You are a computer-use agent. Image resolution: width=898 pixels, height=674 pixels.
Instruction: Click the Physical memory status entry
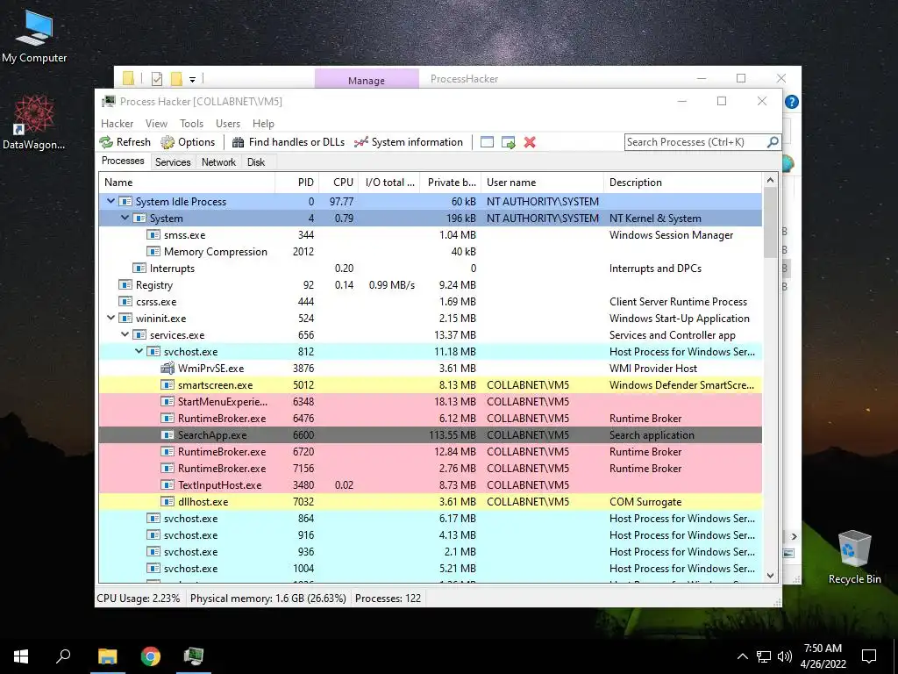[x=268, y=599]
